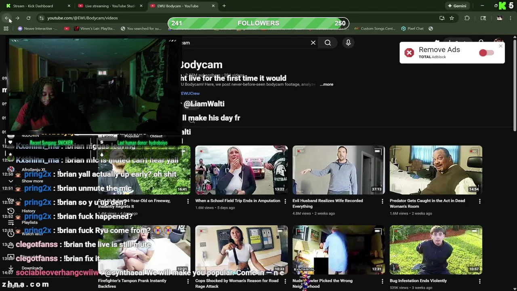Open the Gemini button in Chrome
The image size is (517, 291).
click(457, 6)
